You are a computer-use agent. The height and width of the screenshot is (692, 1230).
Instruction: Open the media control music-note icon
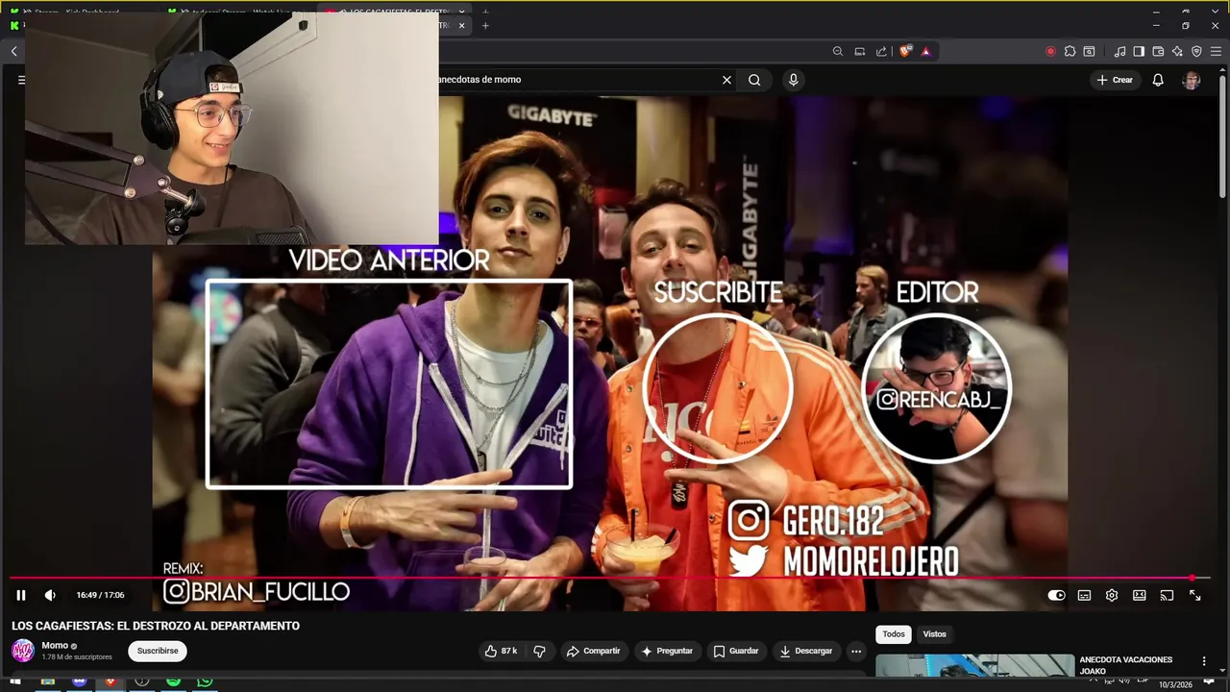[1119, 51]
